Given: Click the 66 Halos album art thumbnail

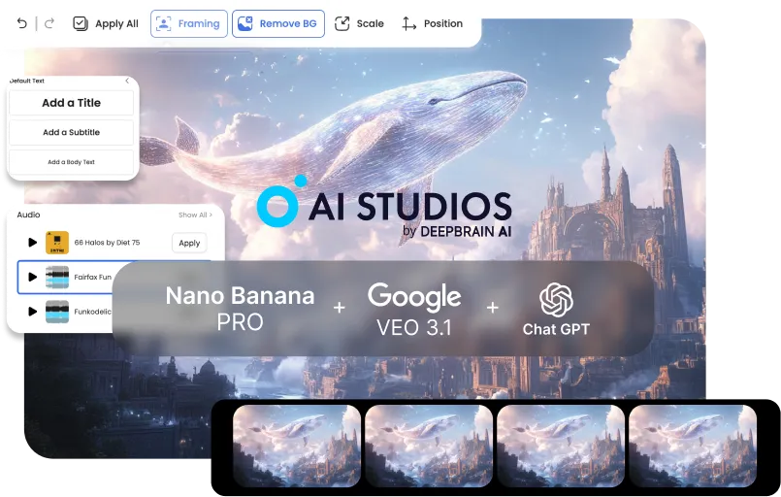Looking at the screenshot, I should [57, 243].
